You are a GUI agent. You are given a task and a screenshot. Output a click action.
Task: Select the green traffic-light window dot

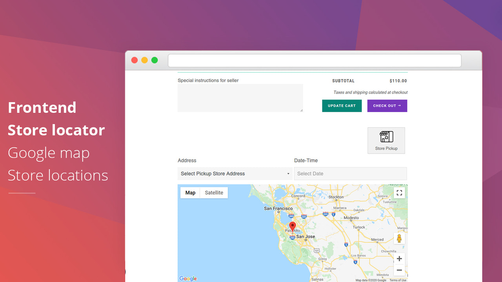pos(154,60)
